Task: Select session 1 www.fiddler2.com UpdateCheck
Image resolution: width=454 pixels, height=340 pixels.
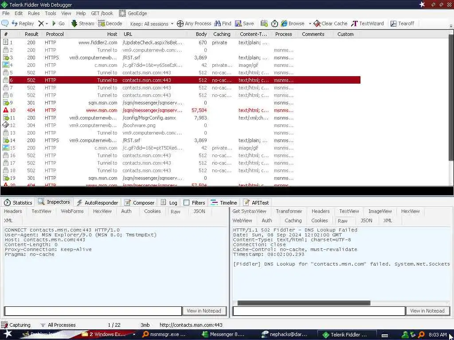Action: pyautogui.click(x=180, y=42)
